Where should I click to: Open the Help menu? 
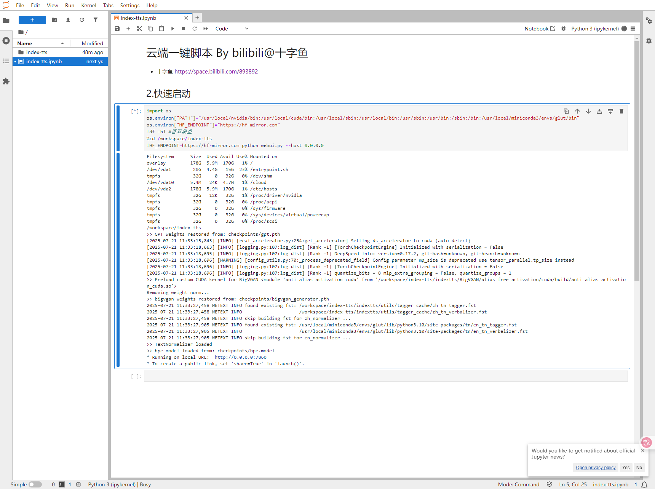click(152, 5)
